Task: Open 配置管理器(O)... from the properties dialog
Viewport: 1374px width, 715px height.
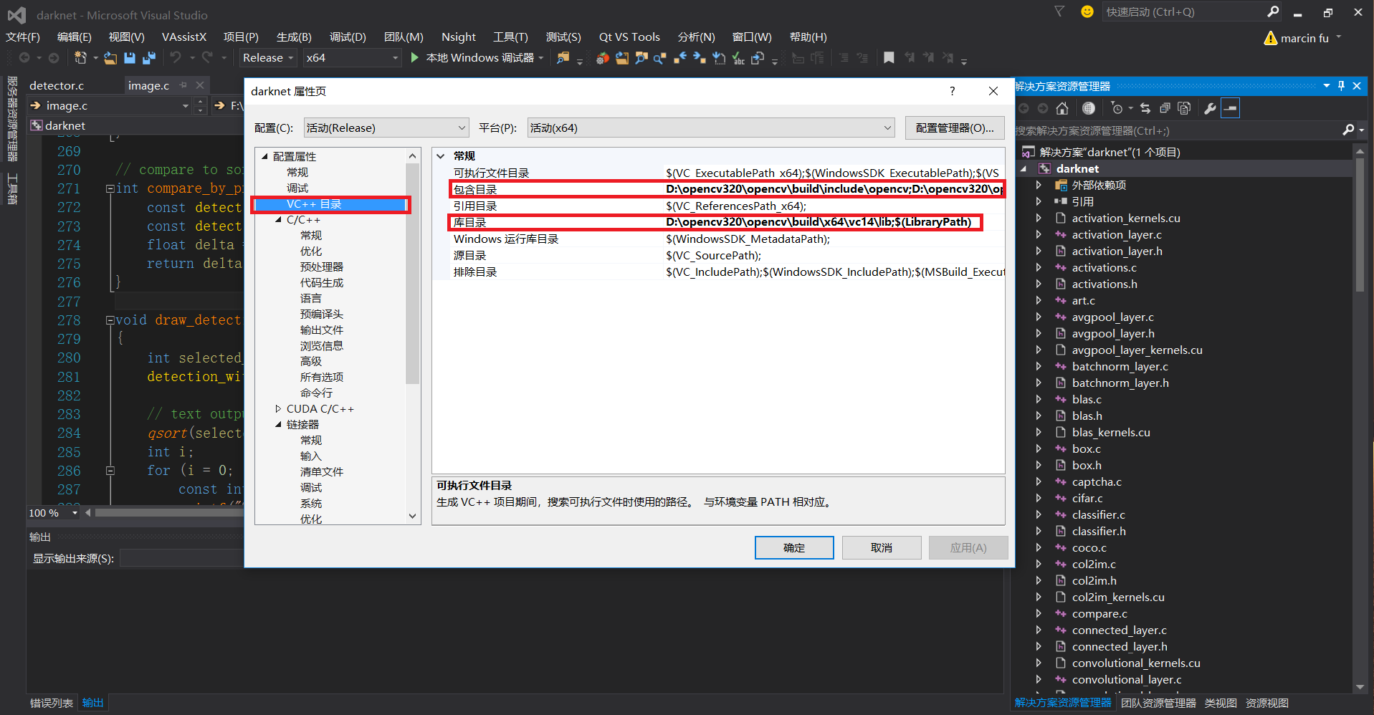Action: [955, 128]
